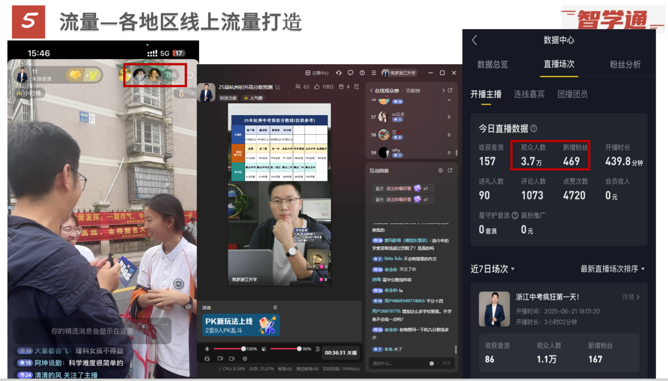This screenshot has height=381, width=668.
Task: Tap the golden heart fan club icon
Action: pyautogui.click(x=75, y=75)
